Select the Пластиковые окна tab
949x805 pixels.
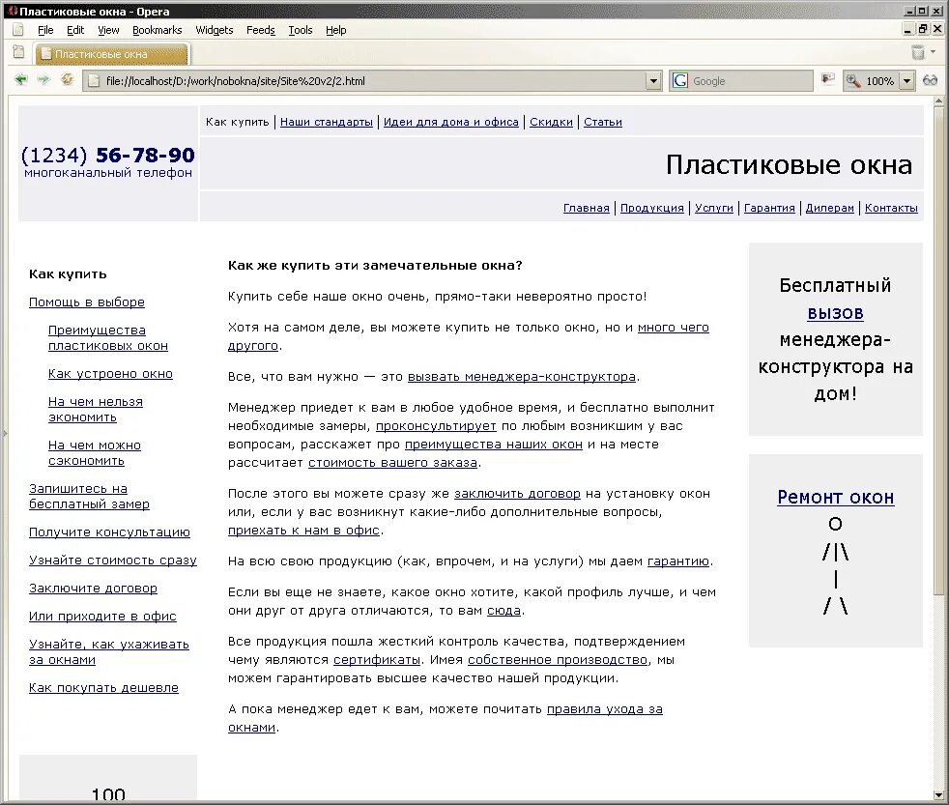click(x=112, y=54)
